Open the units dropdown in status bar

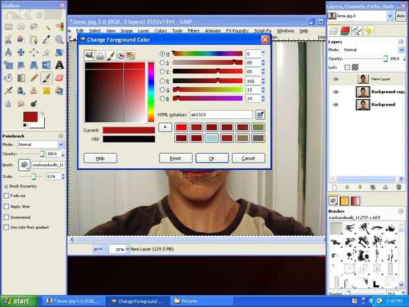click(x=98, y=250)
